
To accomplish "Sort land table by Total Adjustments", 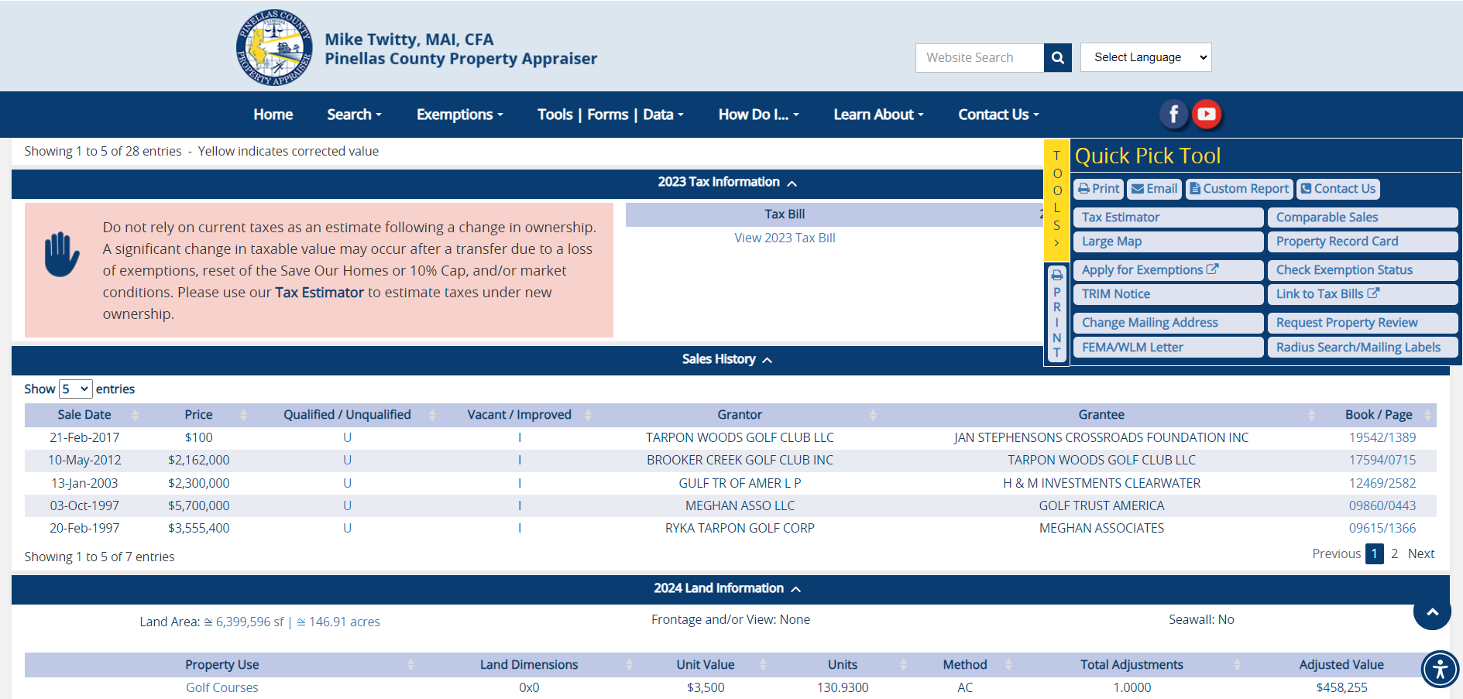I will point(1132,665).
